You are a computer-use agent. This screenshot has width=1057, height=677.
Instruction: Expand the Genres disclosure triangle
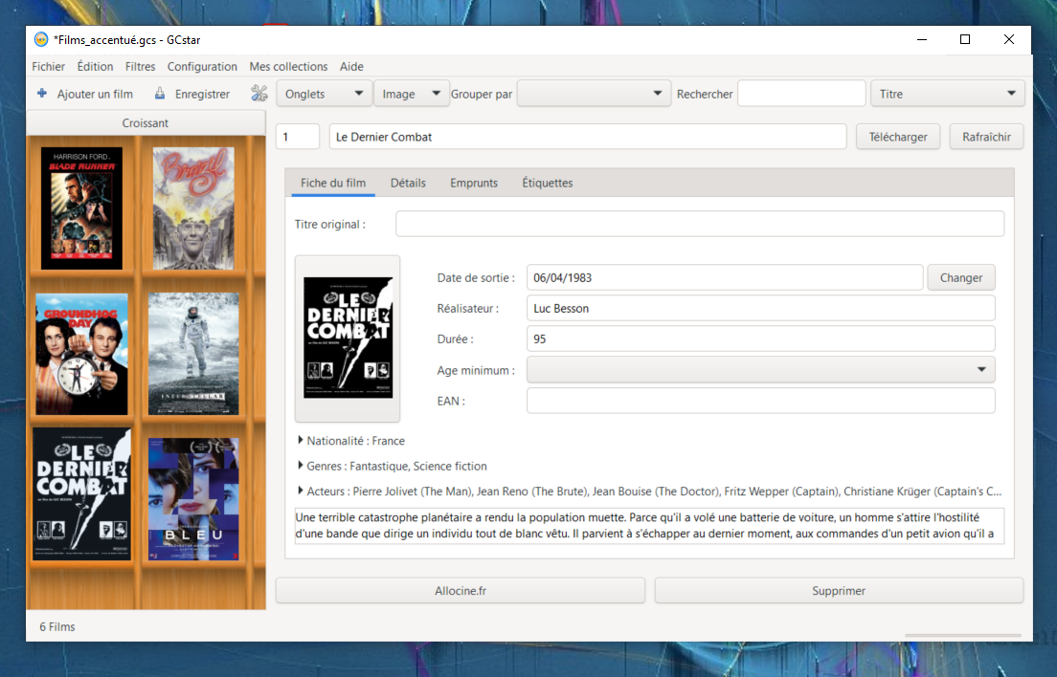(x=301, y=466)
